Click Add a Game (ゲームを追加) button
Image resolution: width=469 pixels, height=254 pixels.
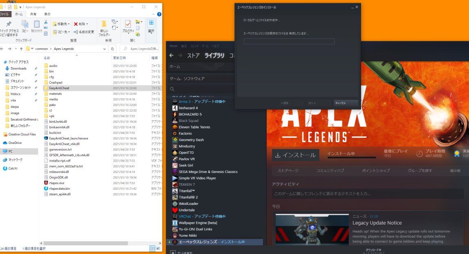point(181,252)
